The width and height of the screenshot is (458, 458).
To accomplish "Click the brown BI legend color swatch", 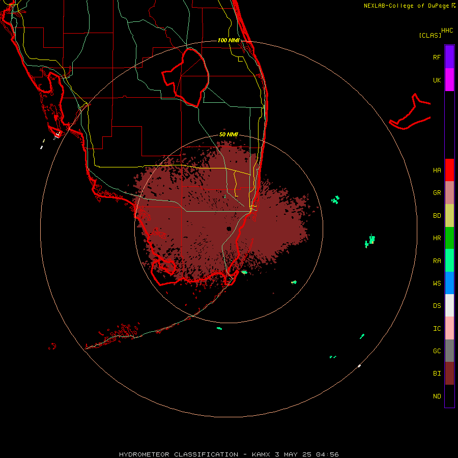I will point(449,374).
